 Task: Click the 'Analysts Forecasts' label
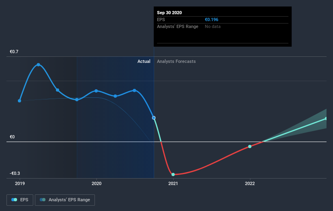coord(176,61)
